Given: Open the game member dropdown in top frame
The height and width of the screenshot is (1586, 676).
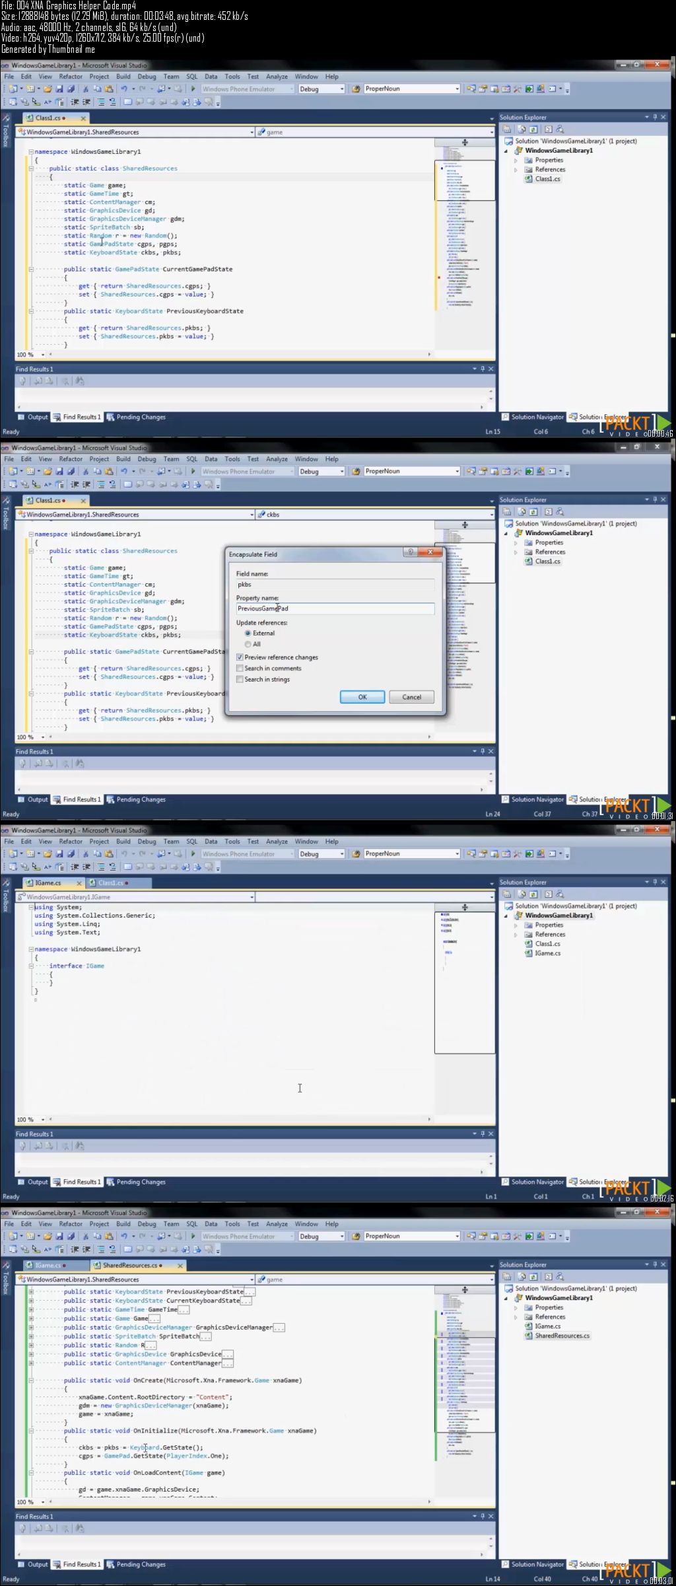Looking at the screenshot, I should click(490, 132).
